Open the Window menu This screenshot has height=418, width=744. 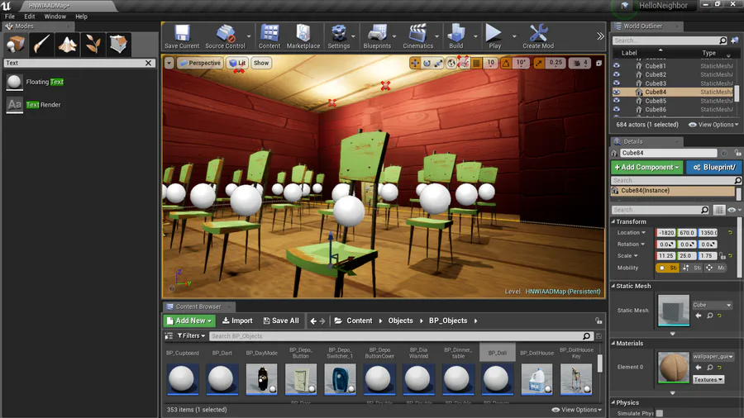click(55, 17)
